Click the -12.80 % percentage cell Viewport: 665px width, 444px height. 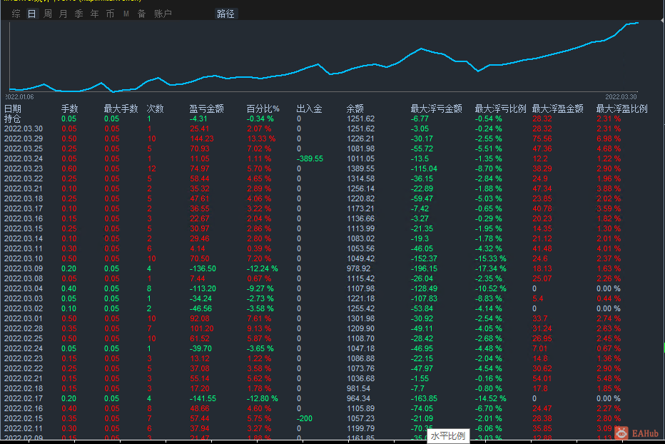point(263,398)
